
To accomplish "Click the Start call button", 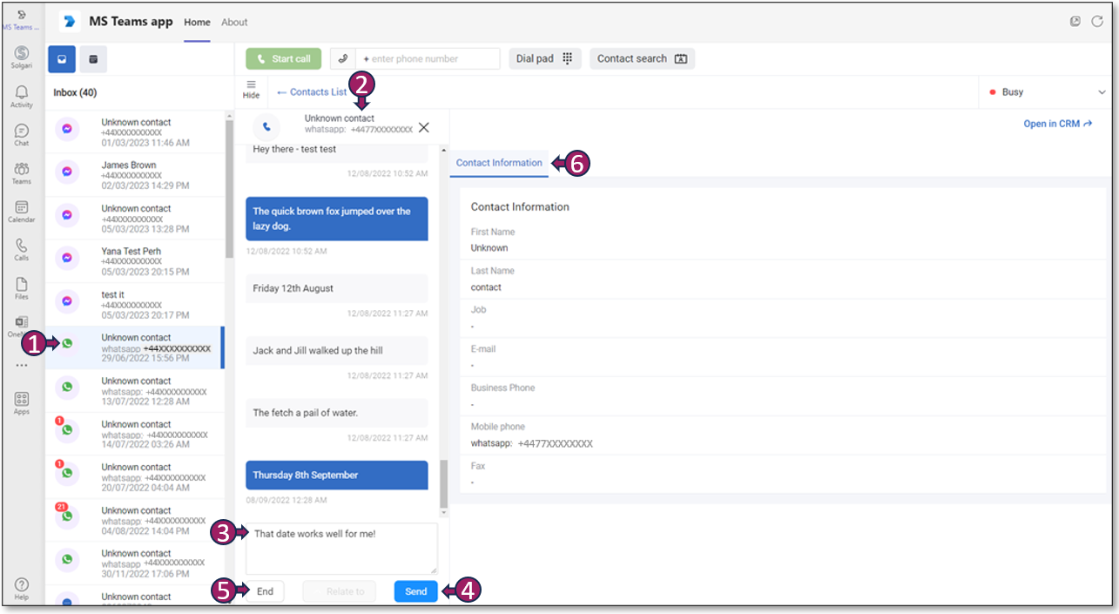I will click(283, 58).
